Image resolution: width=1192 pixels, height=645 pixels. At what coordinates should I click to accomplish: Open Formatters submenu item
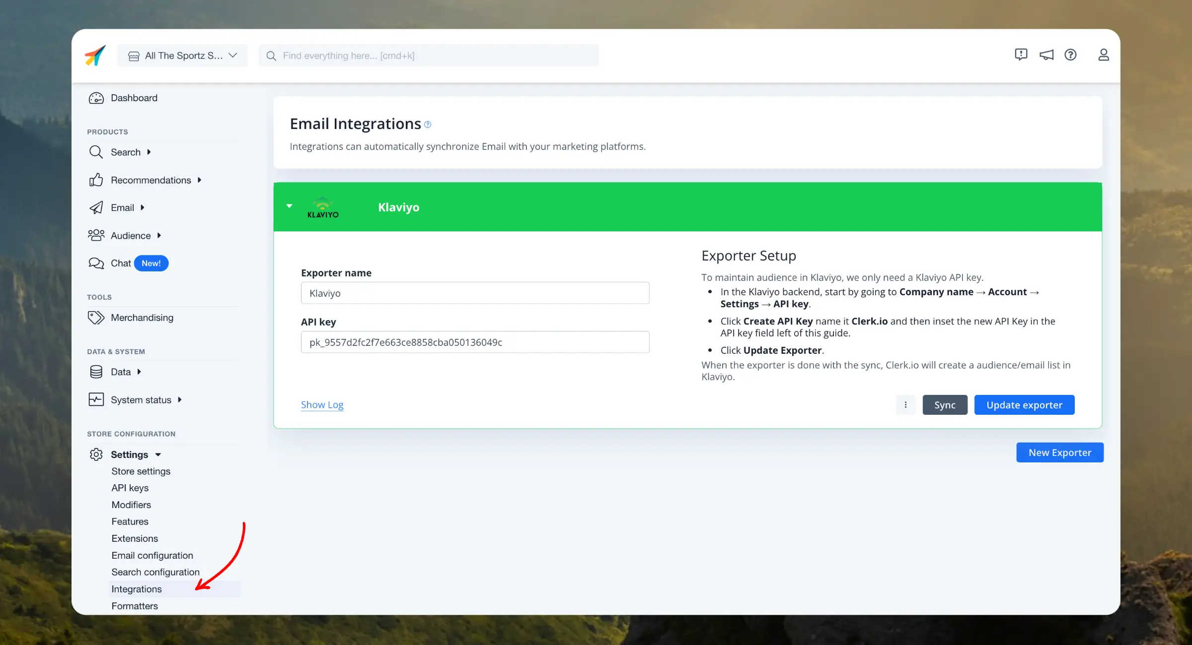(x=135, y=606)
